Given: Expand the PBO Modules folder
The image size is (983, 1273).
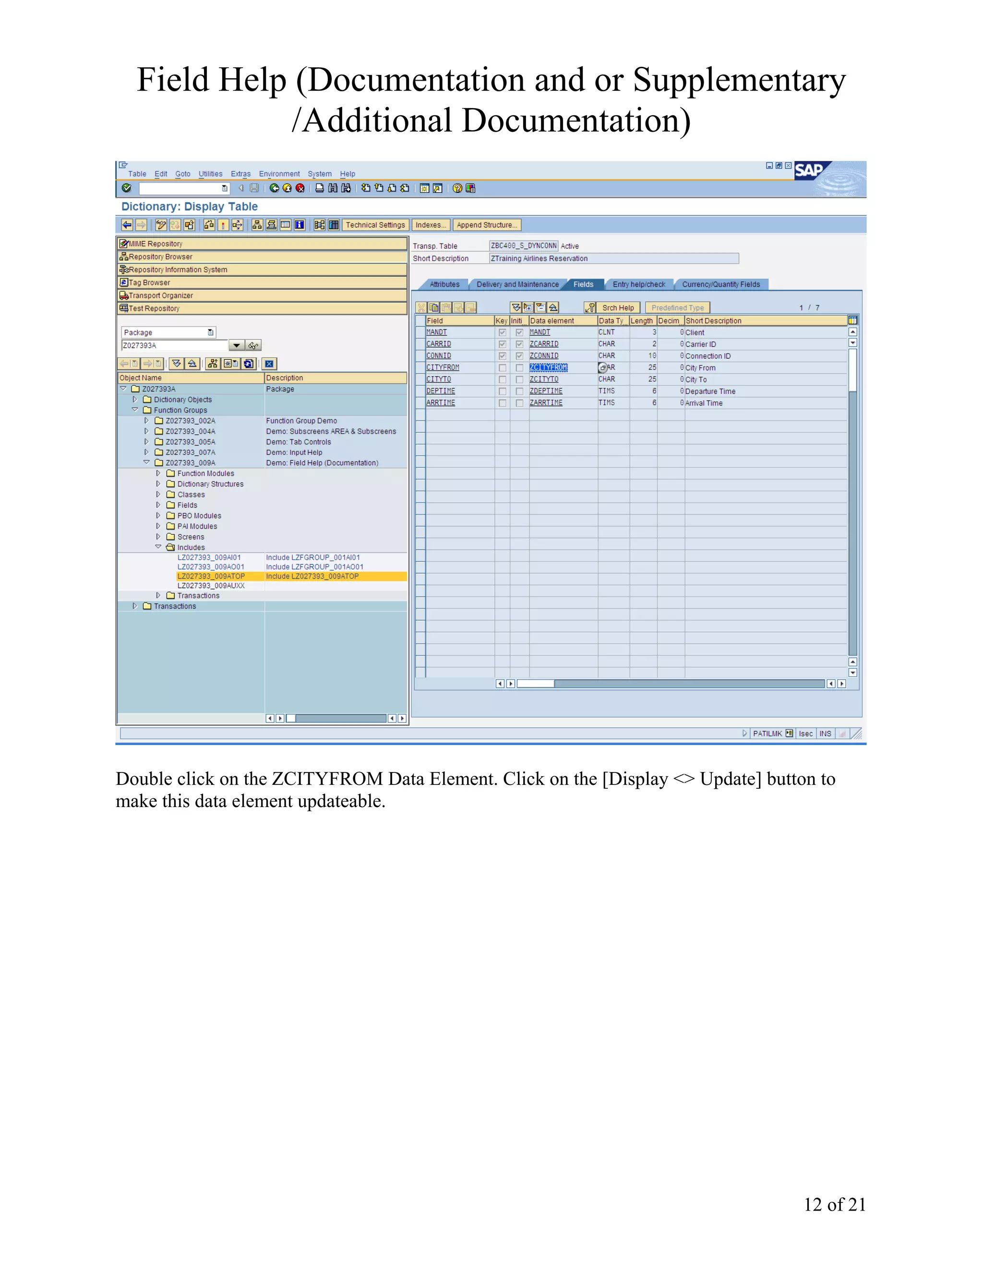Looking at the screenshot, I should click(x=158, y=515).
